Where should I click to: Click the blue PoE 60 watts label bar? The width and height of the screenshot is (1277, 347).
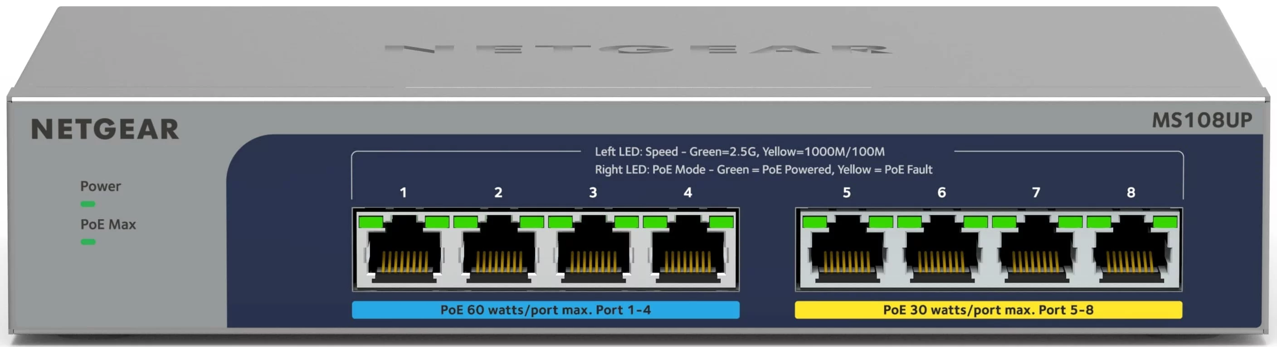(x=545, y=310)
